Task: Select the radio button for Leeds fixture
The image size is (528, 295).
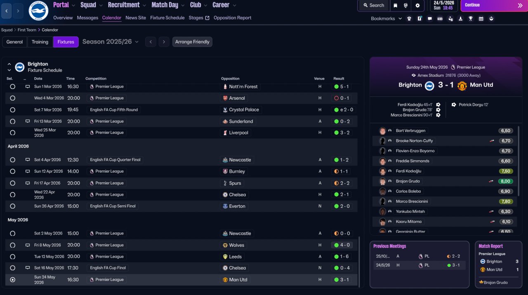Action: pos(12,256)
